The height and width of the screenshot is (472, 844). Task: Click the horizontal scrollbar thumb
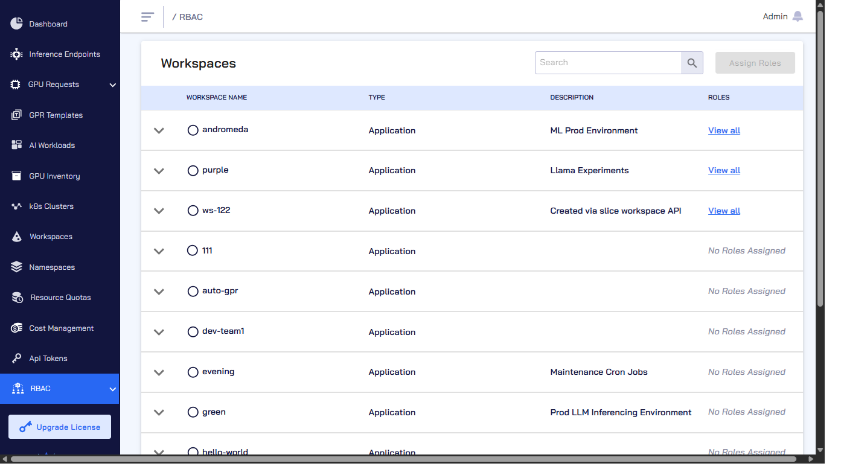click(403, 459)
